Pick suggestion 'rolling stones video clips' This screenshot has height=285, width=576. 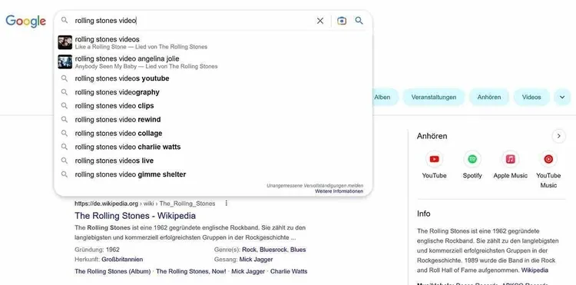213,106
